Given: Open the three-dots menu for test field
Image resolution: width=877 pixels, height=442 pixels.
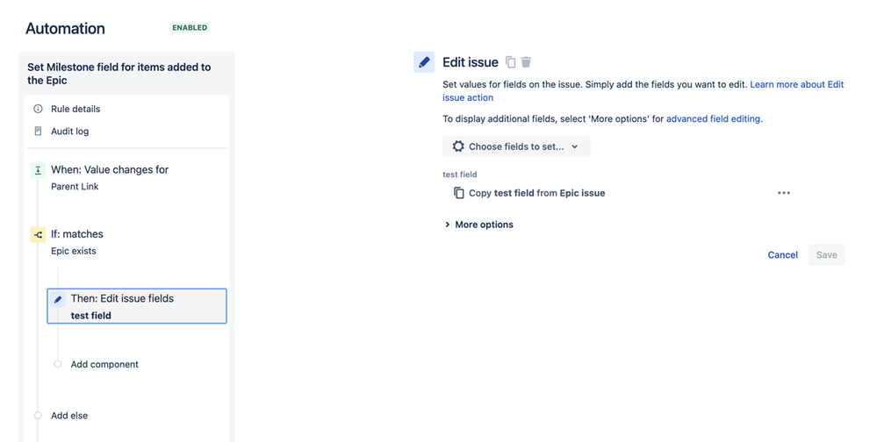Looking at the screenshot, I should point(784,193).
